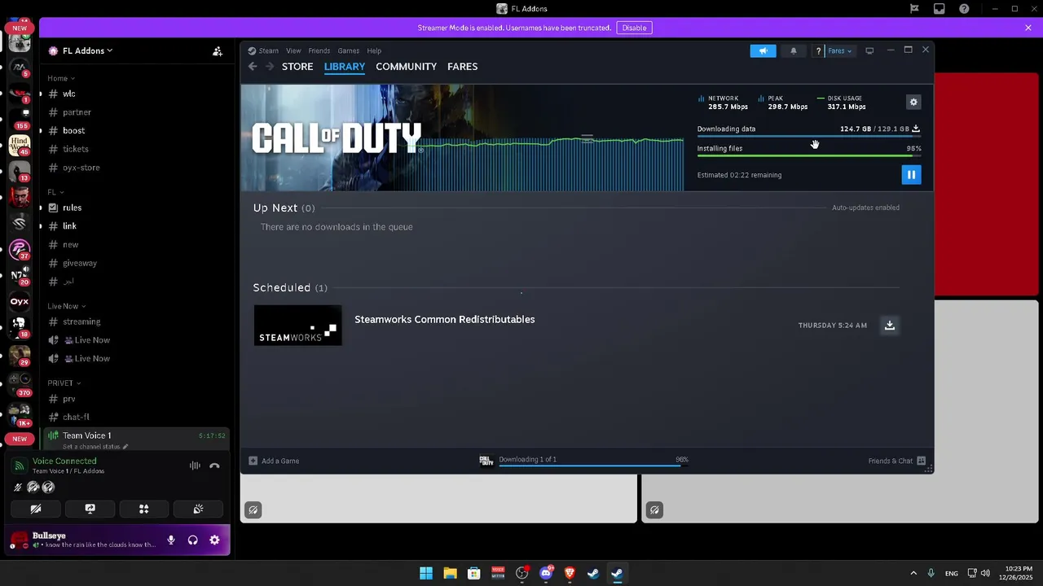Viewport: 1043px width, 586px height.
Task: Open Brave browser from the taskbar
Action: pyautogui.click(x=570, y=573)
